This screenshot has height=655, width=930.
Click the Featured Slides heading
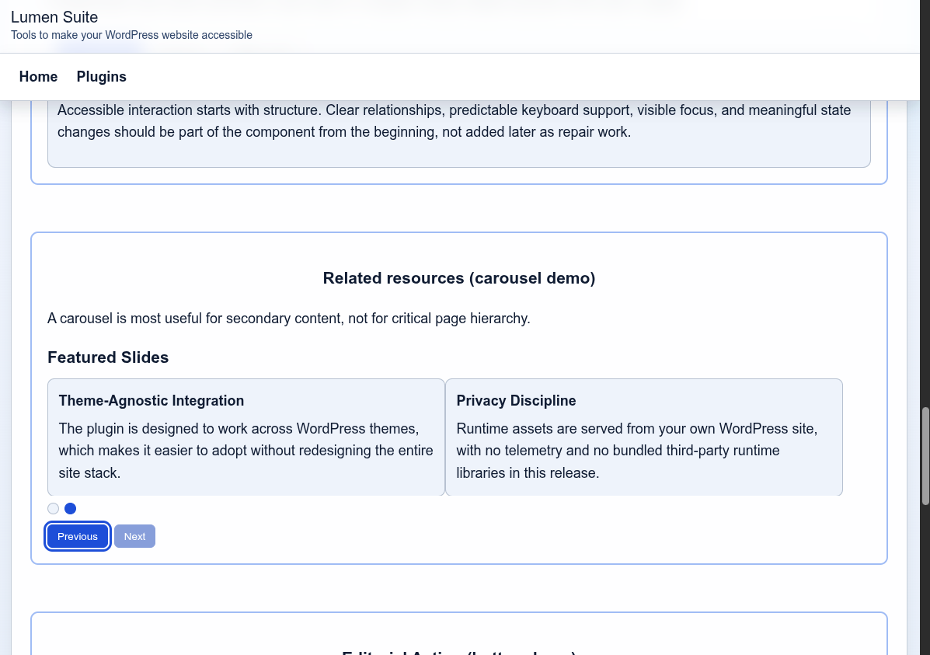tap(107, 357)
